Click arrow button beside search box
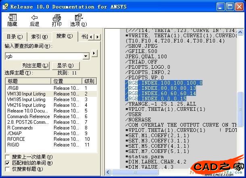246x178 pixels. pyautogui.click(x=94, y=53)
